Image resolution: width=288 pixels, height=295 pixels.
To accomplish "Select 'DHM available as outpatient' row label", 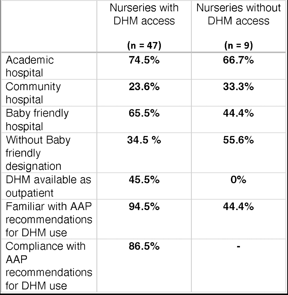I will pyautogui.click(x=48, y=186).
